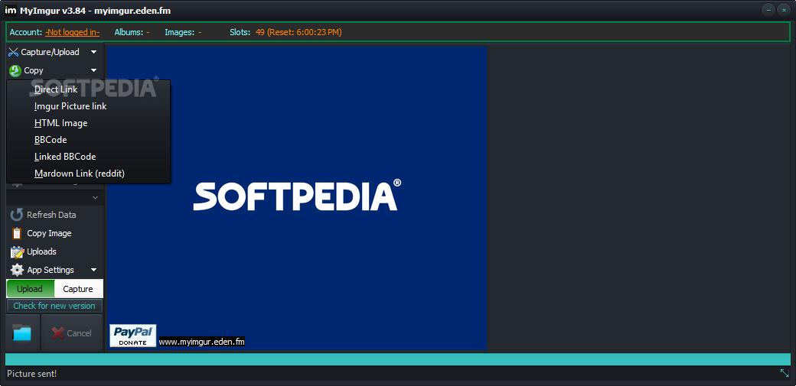Expand the App Settings dropdown arrow
The height and width of the screenshot is (386, 796).
[x=93, y=270]
